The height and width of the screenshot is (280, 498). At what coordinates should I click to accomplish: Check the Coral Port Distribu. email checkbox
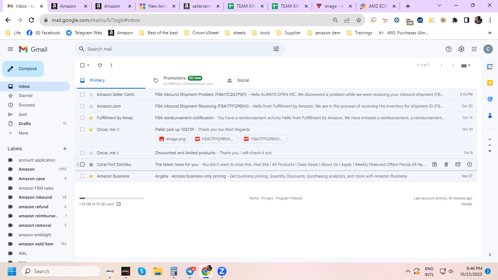point(82,164)
